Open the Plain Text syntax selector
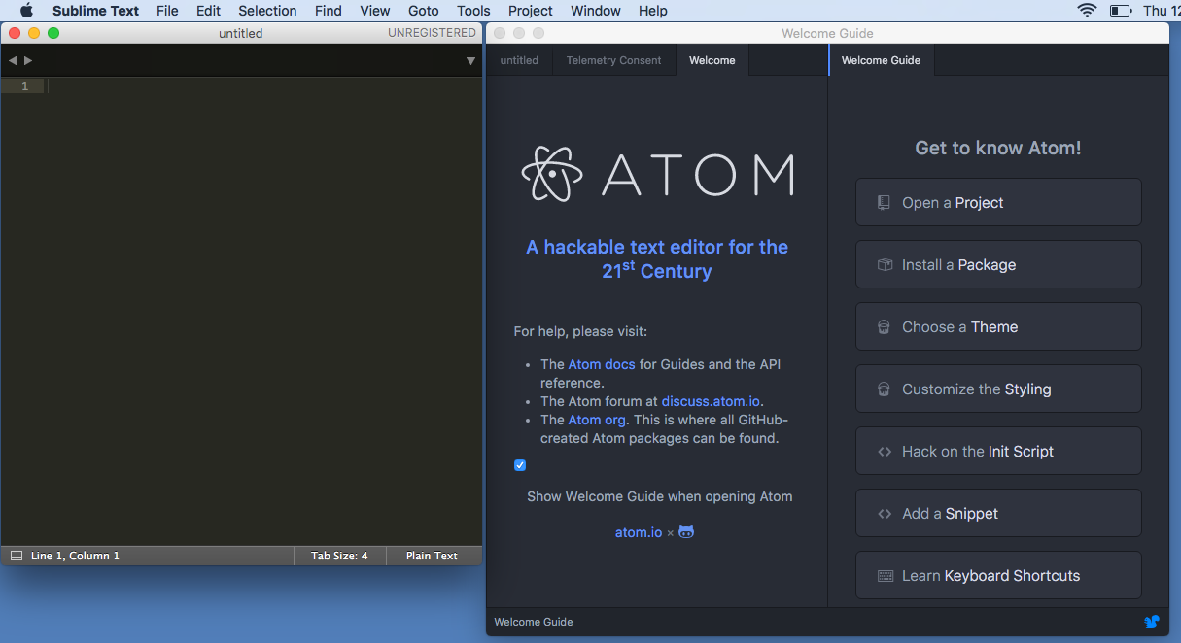This screenshot has width=1181, height=643. (432, 556)
